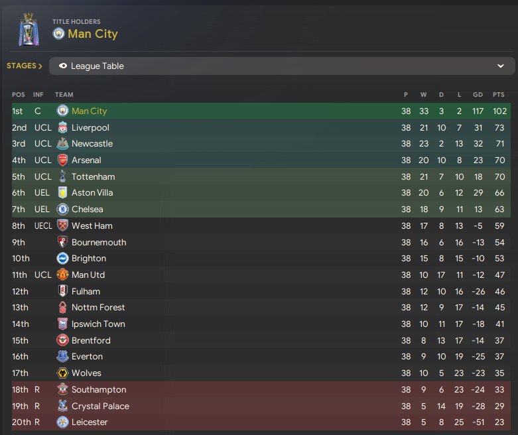Click the Arsenal club badge icon
518x435 pixels.
click(62, 160)
